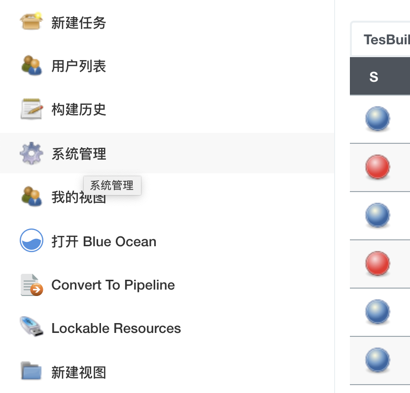The width and height of the screenshot is (410, 393).
Task: Click the Blue Ocean wave icon
Action: [x=32, y=241]
